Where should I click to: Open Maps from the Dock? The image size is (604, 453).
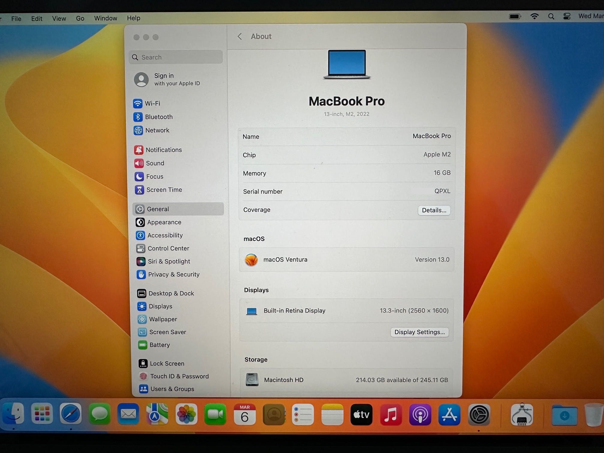pos(157,414)
